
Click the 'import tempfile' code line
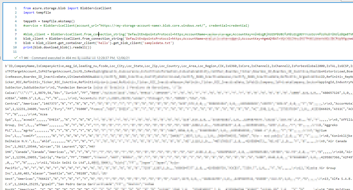tap(37, 13)
